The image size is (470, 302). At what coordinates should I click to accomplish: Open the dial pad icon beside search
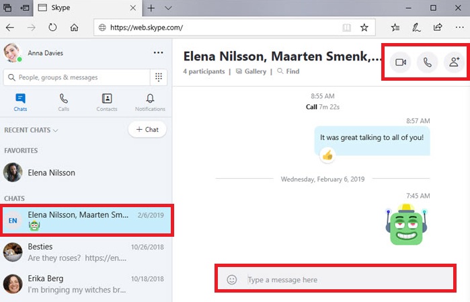click(159, 77)
